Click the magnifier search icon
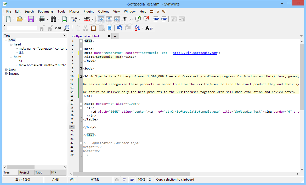306x185 pixels. [66, 28]
